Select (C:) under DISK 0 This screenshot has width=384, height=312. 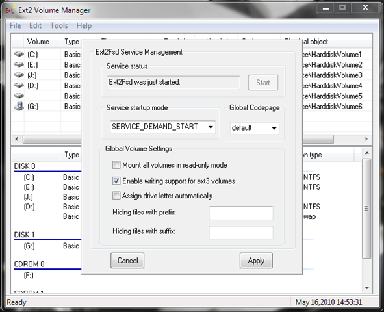29,177
